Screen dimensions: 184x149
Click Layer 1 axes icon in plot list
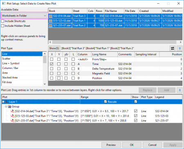(7, 102)
